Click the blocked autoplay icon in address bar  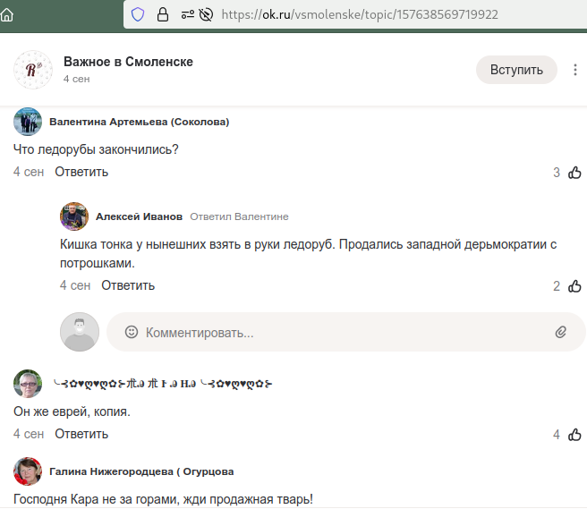[206, 15]
